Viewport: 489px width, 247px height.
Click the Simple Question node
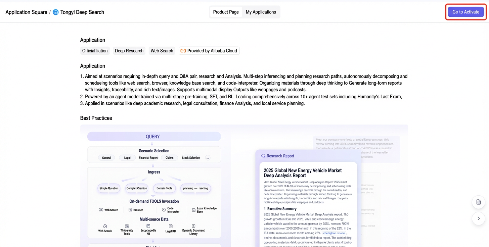click(109, 188)
